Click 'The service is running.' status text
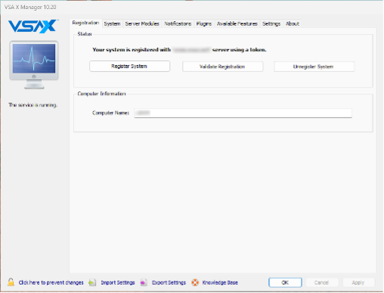The height and width of the screenshot is (293, 384). pyautogui.click(x=33, y=105)
